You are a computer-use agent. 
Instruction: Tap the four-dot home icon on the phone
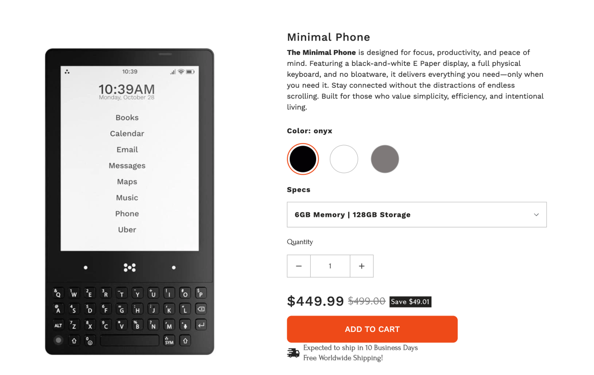pos(130,268)
